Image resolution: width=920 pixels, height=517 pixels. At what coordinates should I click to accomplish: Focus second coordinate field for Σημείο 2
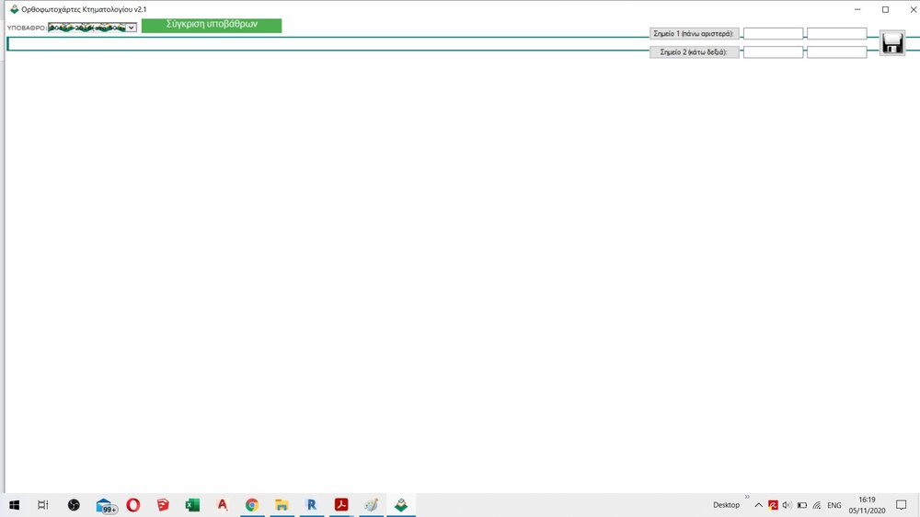point(836,52)
